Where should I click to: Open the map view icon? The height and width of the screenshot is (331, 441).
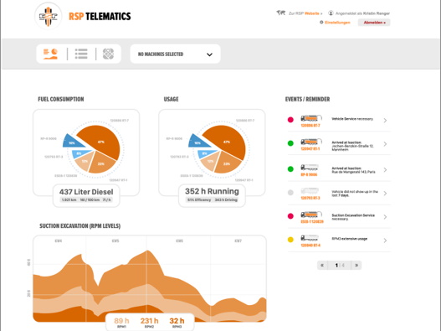point(108,54)
